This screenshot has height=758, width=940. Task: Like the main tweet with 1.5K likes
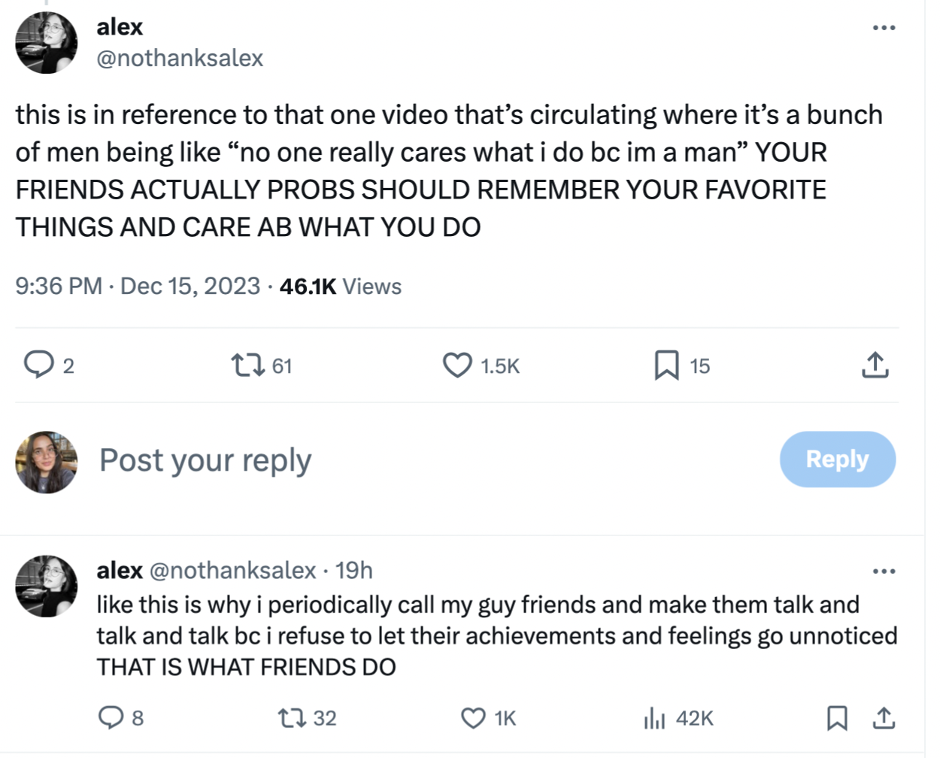[457, 365]
